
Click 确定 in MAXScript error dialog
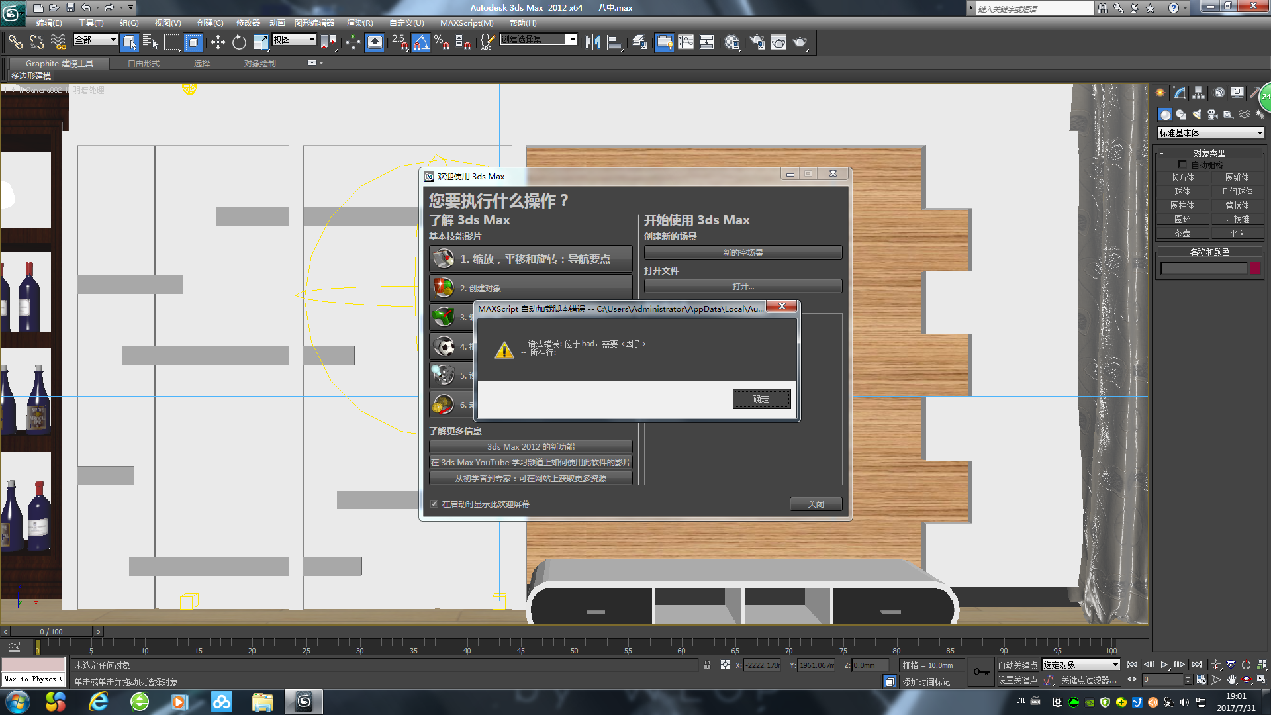[761, 399]
